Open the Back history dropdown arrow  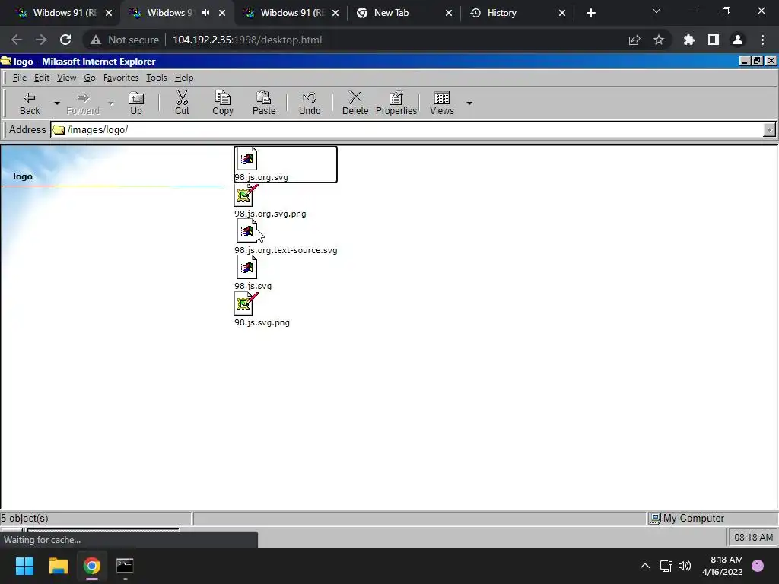point(56,103)
